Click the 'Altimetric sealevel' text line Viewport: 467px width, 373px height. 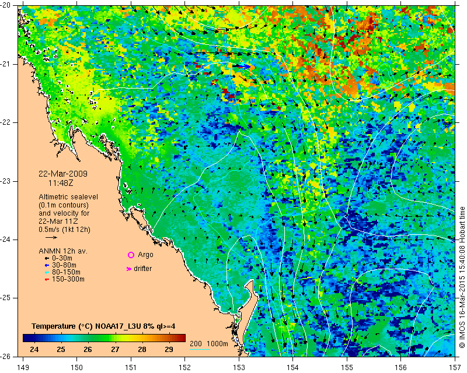point(68,197)
